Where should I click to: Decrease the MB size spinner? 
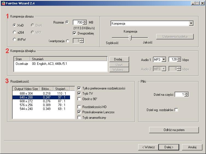point(85,24)
